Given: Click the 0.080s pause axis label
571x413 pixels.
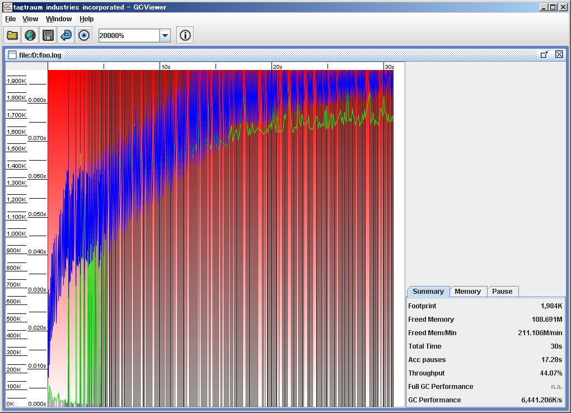Looking at the screenshot, I should point(37,100).
